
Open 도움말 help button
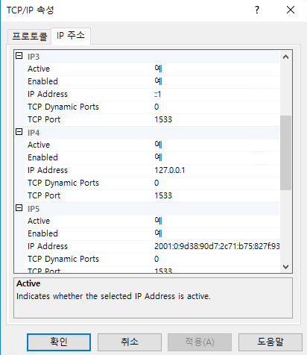coord(270,342)
